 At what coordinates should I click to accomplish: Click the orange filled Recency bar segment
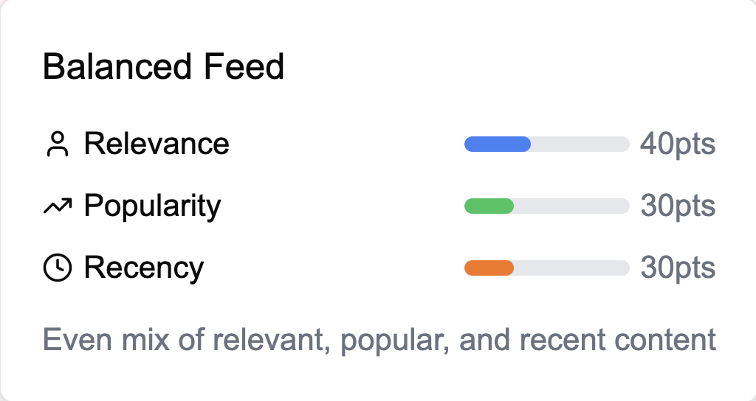(x=489, y=268)
